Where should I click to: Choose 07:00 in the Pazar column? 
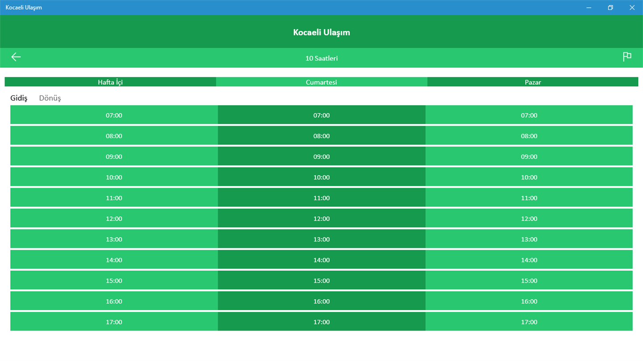click(529, 115)
